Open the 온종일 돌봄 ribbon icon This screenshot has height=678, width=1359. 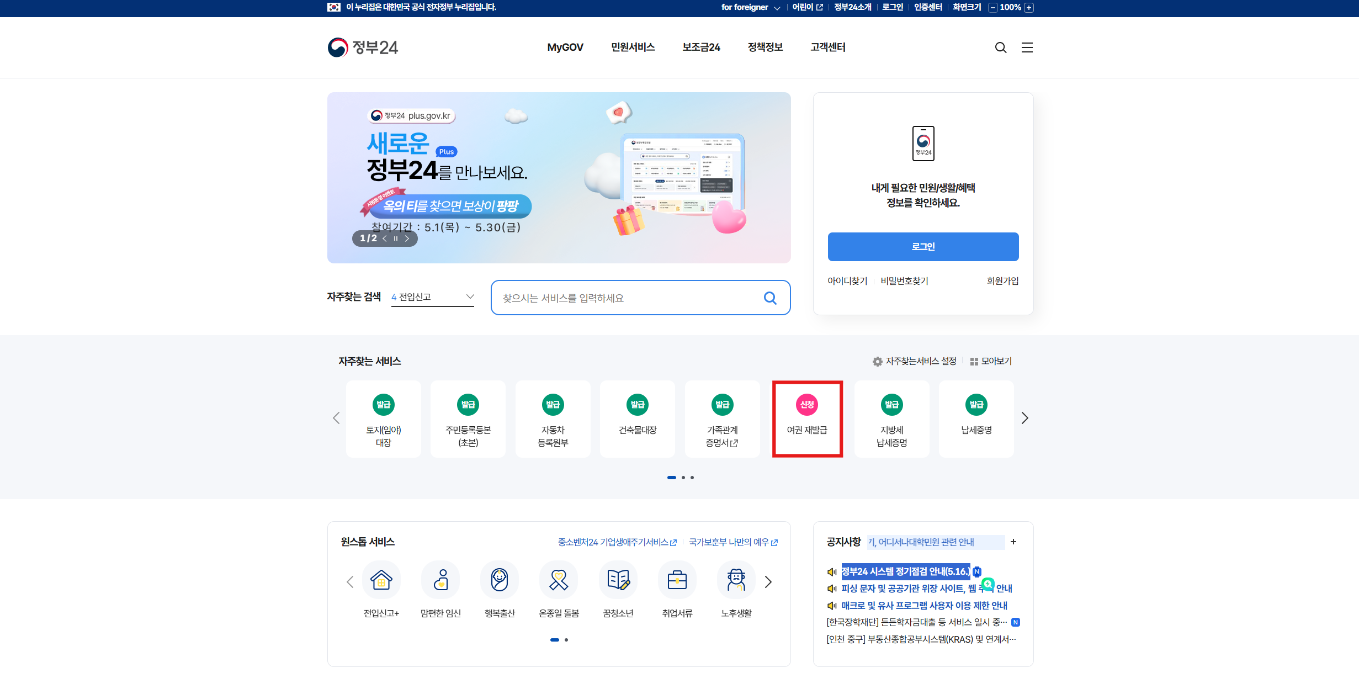[559, 580]
